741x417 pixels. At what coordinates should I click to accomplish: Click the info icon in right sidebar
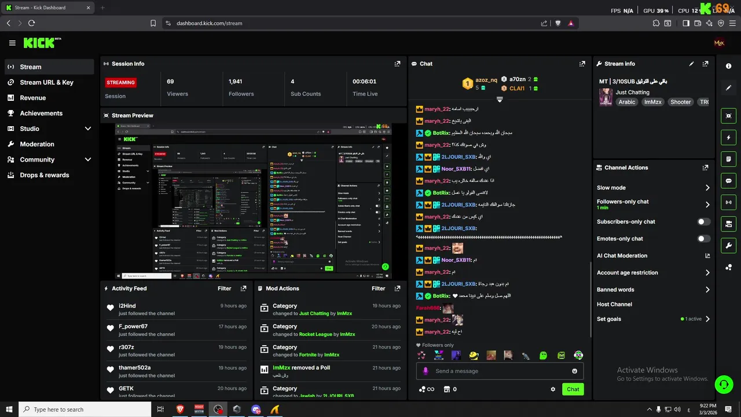coord(729,66)
